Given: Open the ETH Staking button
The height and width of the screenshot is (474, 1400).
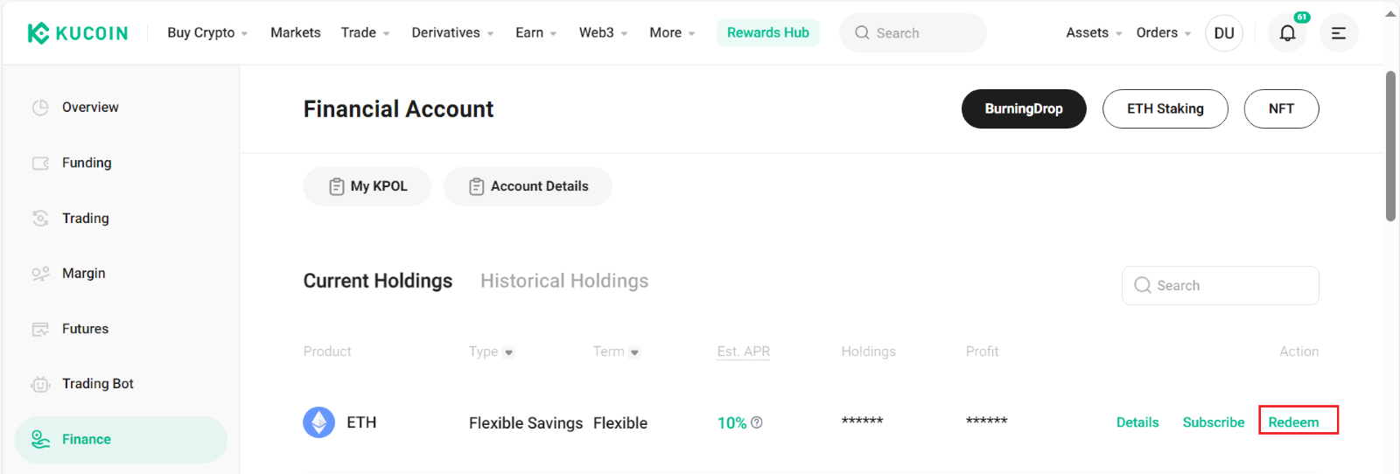Looking at the screenshot, I should click(x=1165, y=108).
